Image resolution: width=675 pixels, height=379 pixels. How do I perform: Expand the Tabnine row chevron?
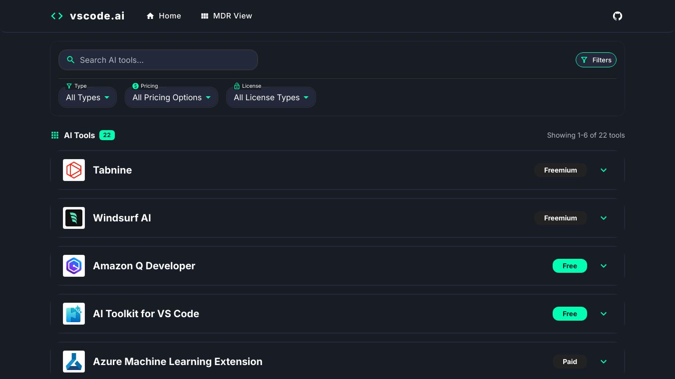(x=604, y=170)
